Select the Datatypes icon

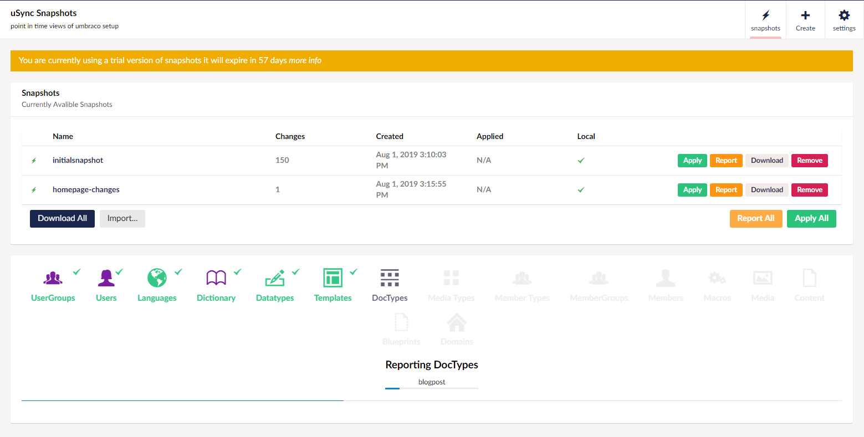[x=275, y=277]
